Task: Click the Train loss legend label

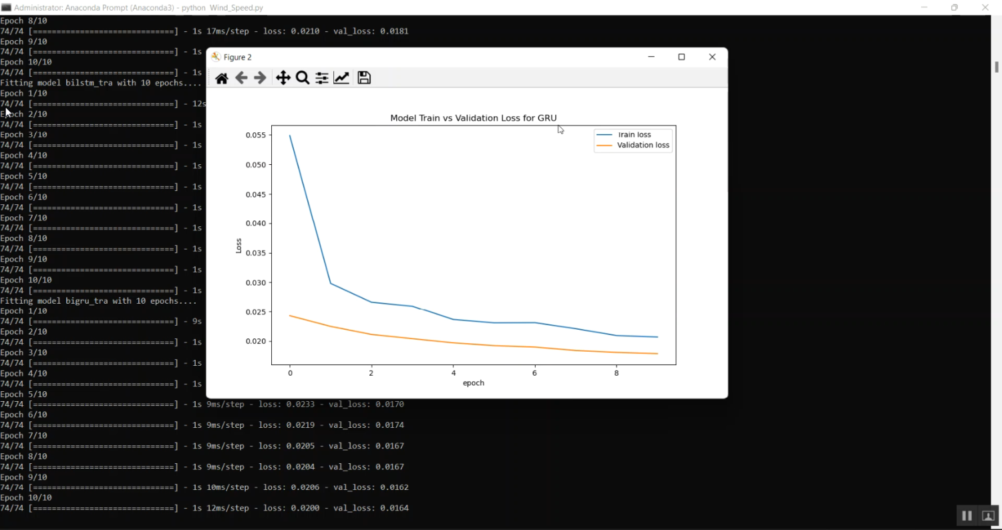Action: pos(634,135)
